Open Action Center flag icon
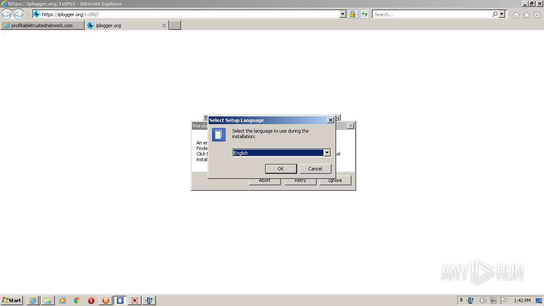Image resolution: width=544 pixels, height=306 pixels. pos(504,300)
